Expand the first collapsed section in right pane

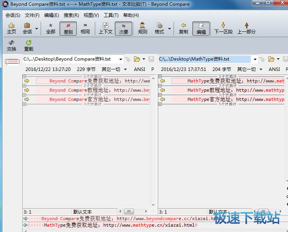point(160,76)
